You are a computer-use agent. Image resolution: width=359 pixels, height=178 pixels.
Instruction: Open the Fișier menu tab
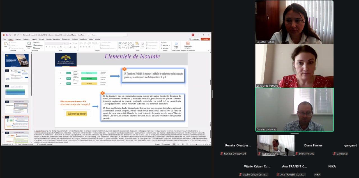pos(4,39)
